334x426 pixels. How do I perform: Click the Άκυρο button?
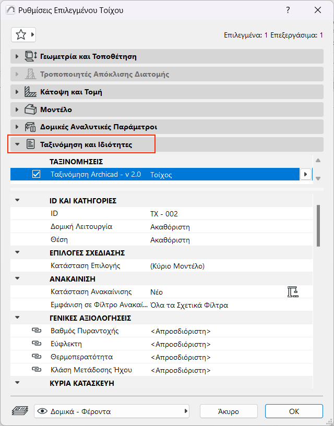(x=229, y=411)
